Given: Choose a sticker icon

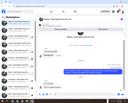Looking at the screenshot, I should tap(47, 95).
